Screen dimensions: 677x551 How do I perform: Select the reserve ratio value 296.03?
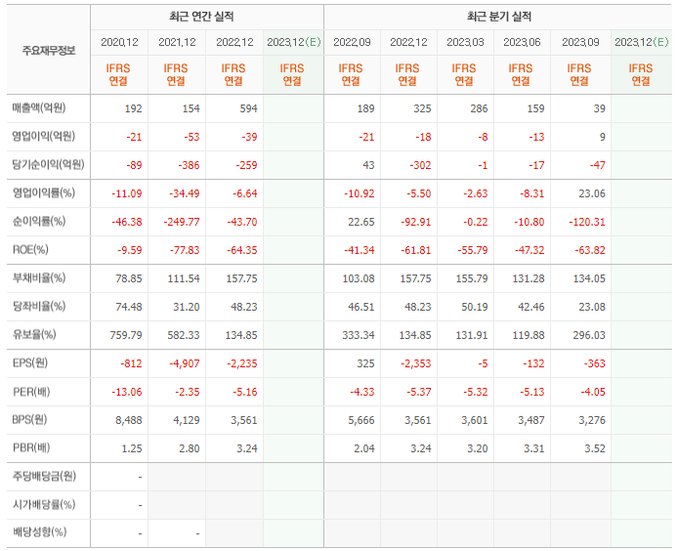point(589,335)
